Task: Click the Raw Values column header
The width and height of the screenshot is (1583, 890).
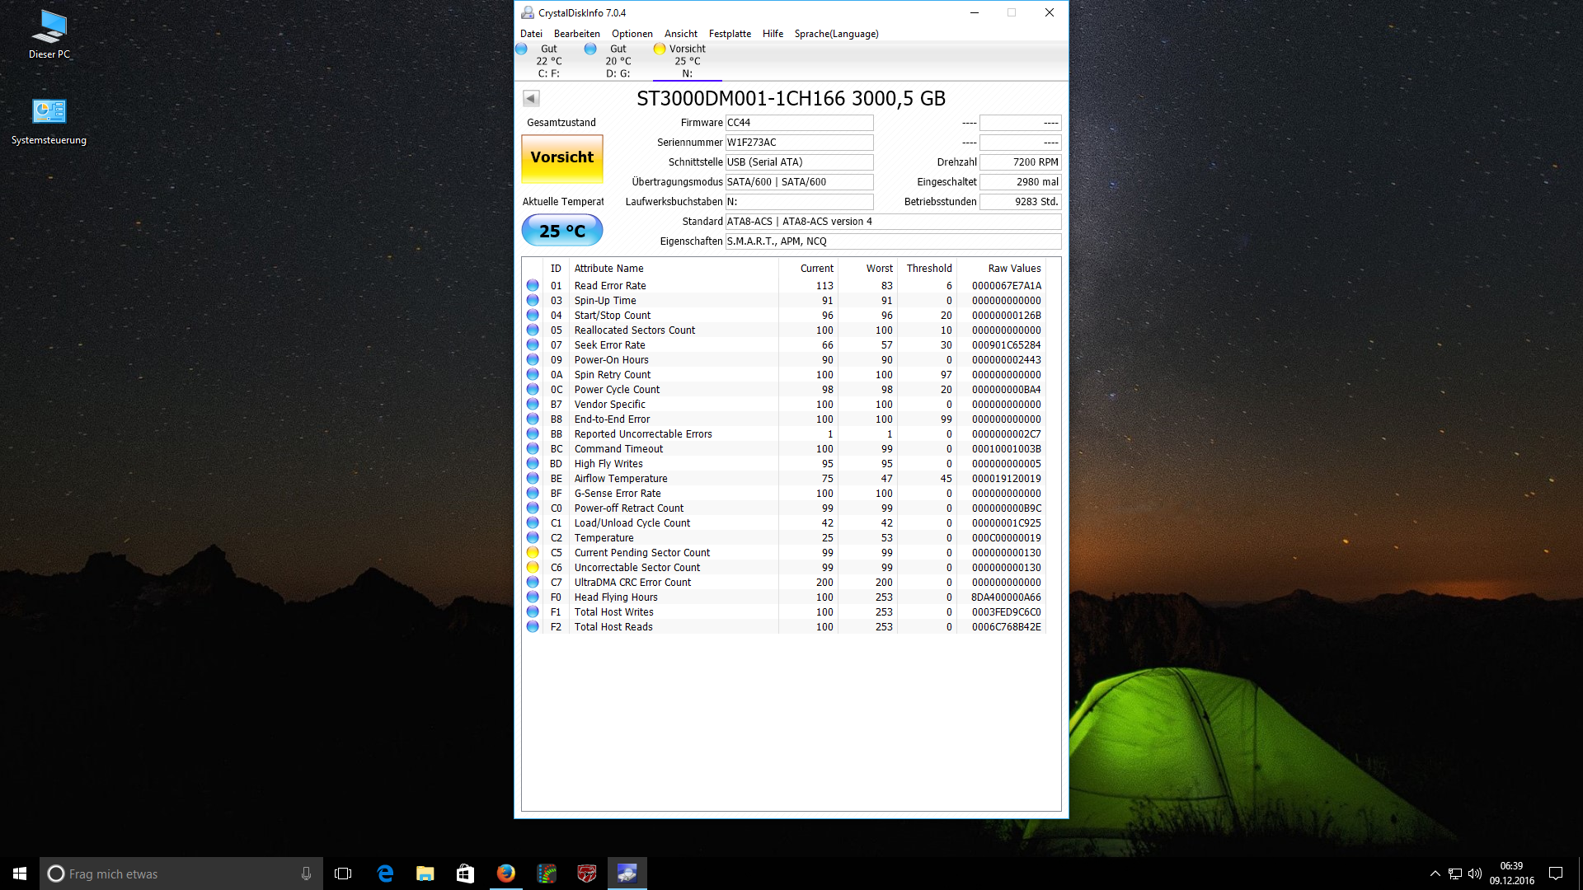Action: 1014,269
